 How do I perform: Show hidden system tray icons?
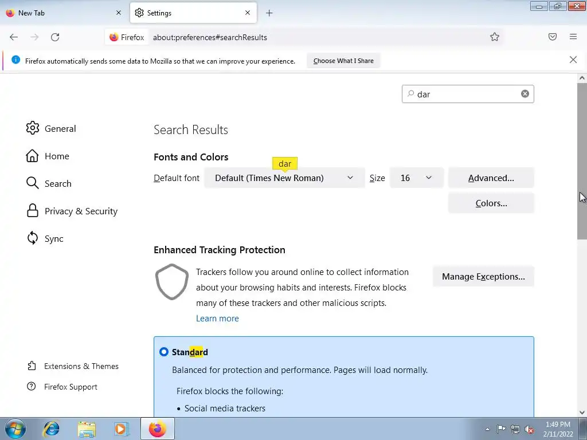click(487, 429)
